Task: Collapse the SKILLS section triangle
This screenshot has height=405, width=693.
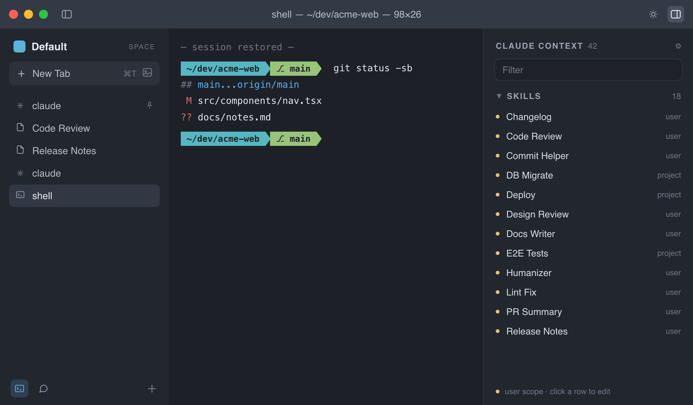Action: 499,96
